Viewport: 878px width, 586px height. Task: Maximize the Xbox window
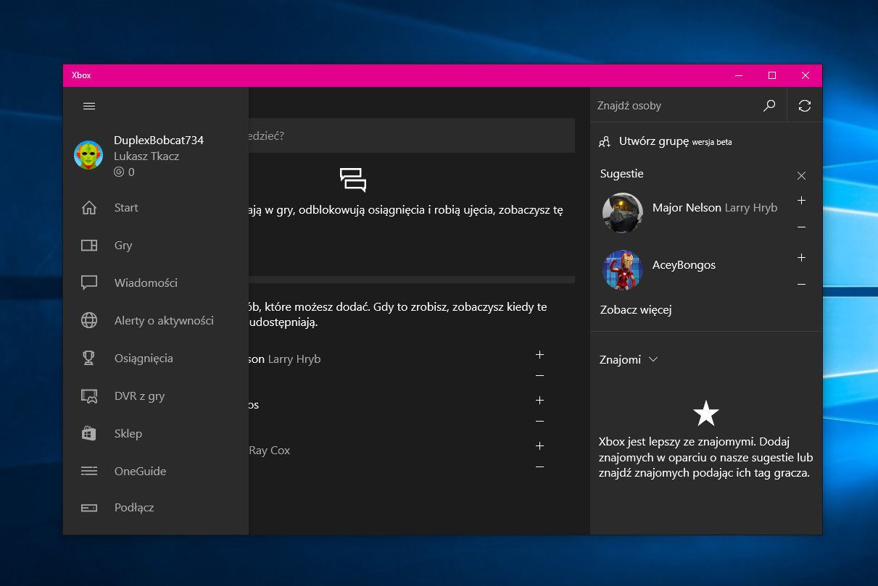tap(772, 75)
